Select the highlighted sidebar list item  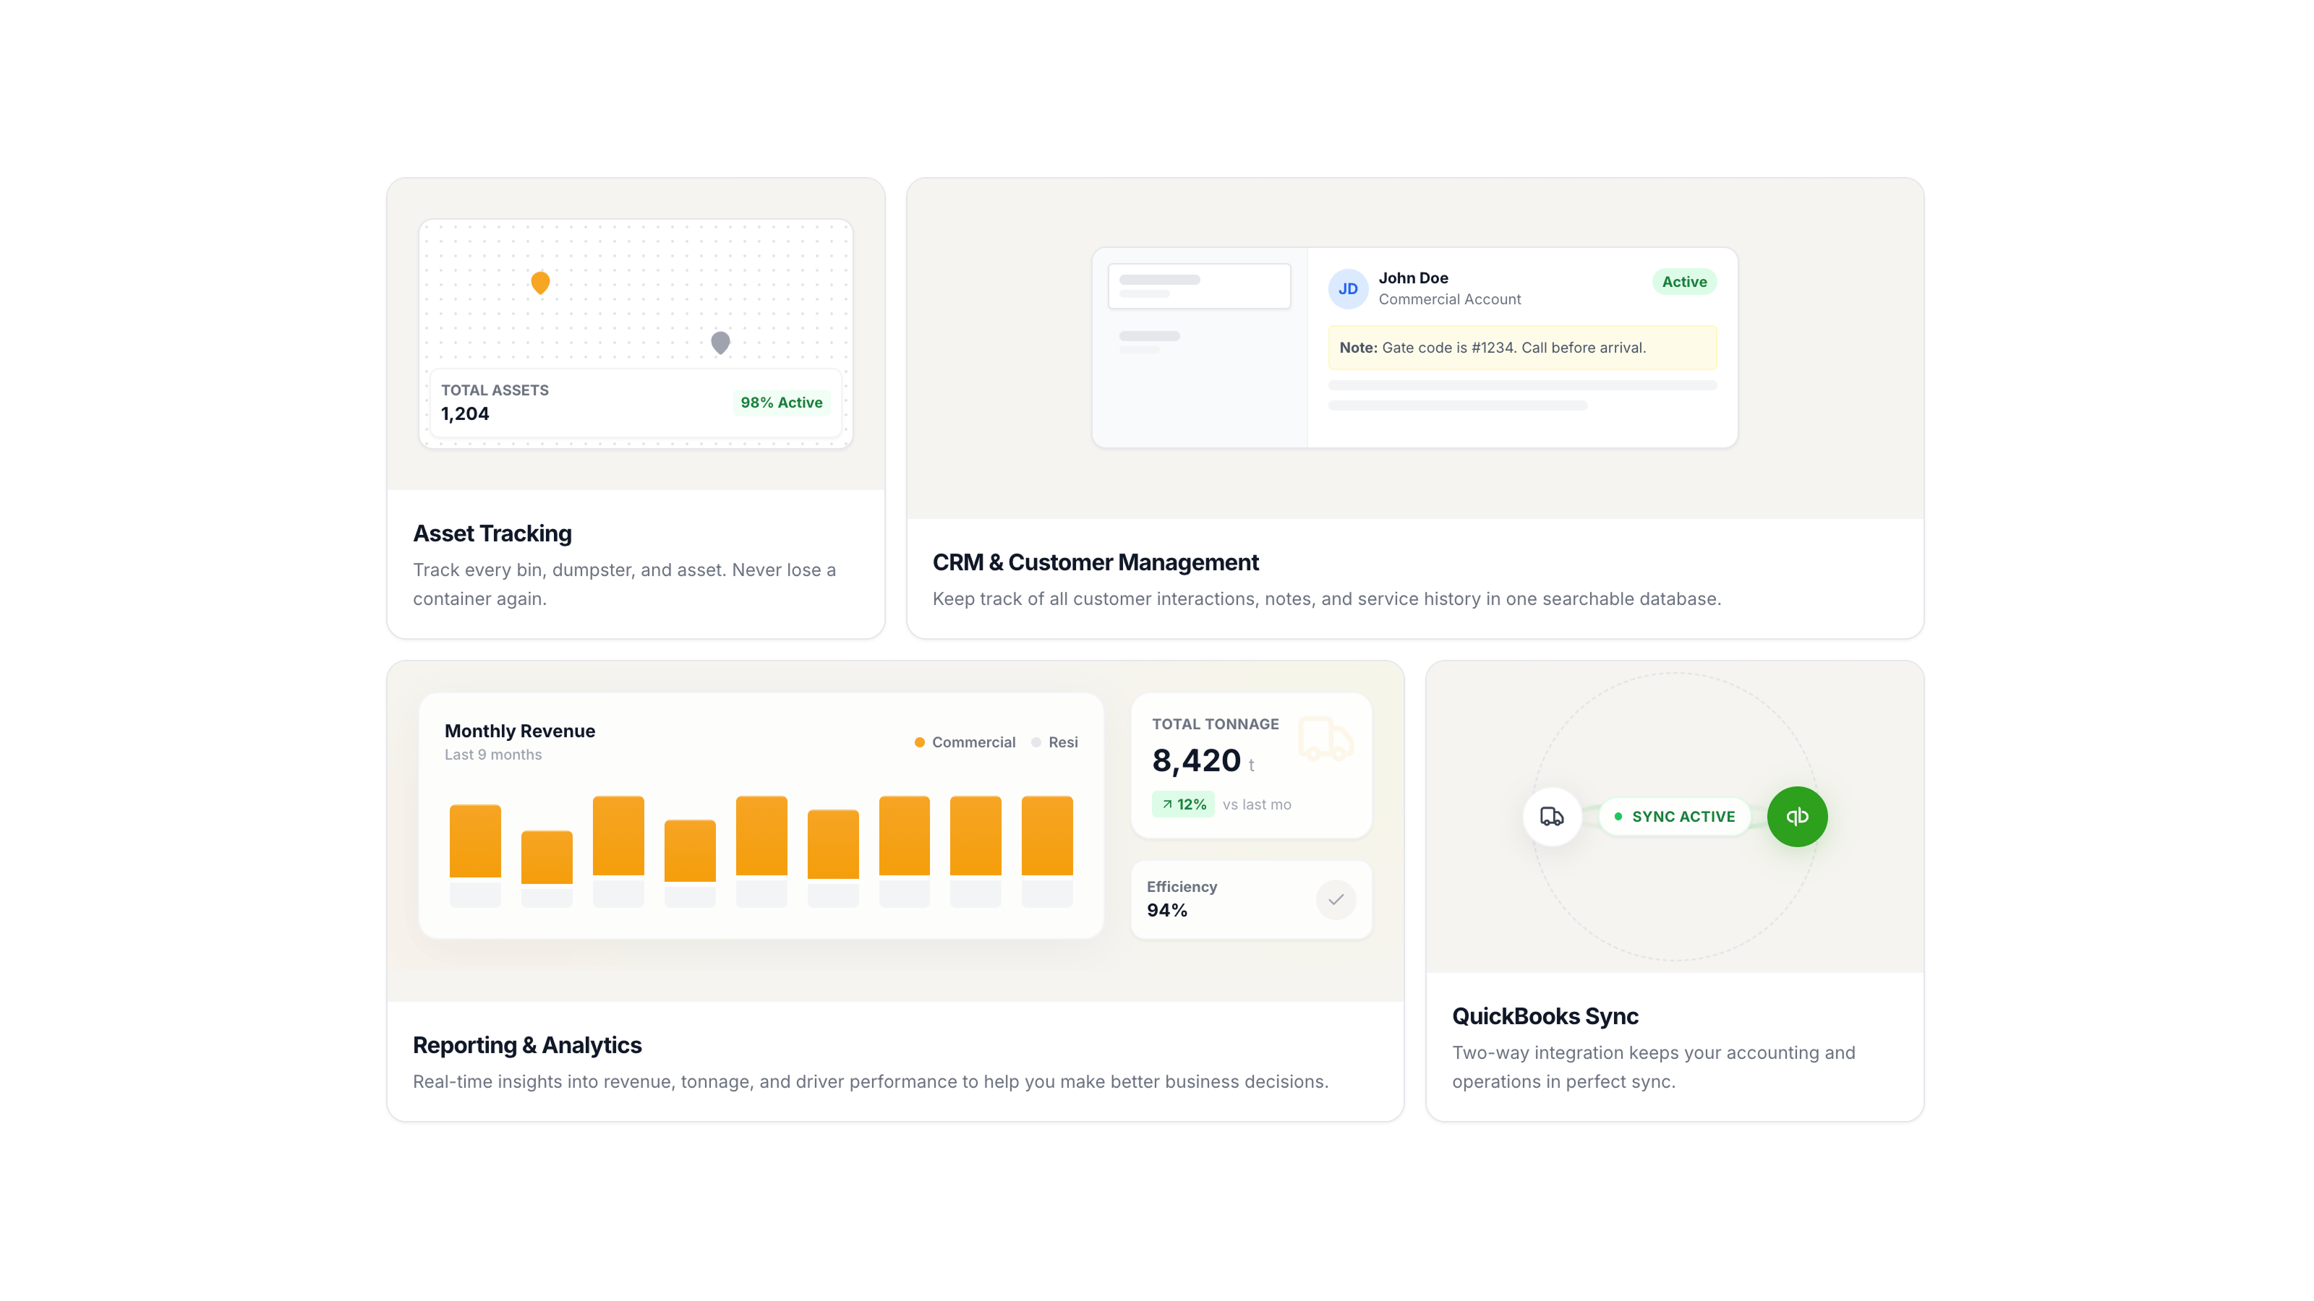1199,285
